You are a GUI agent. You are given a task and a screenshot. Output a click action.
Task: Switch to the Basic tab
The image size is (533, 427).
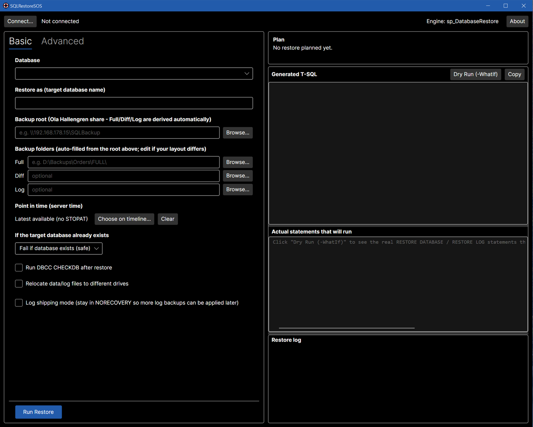tap(20, 41)
